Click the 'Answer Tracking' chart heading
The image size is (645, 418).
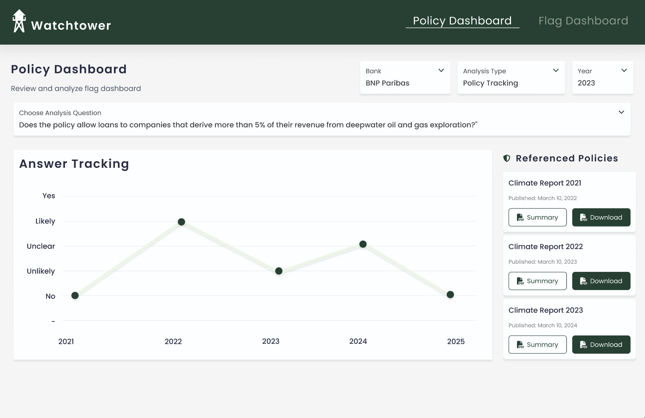point(74,164)
